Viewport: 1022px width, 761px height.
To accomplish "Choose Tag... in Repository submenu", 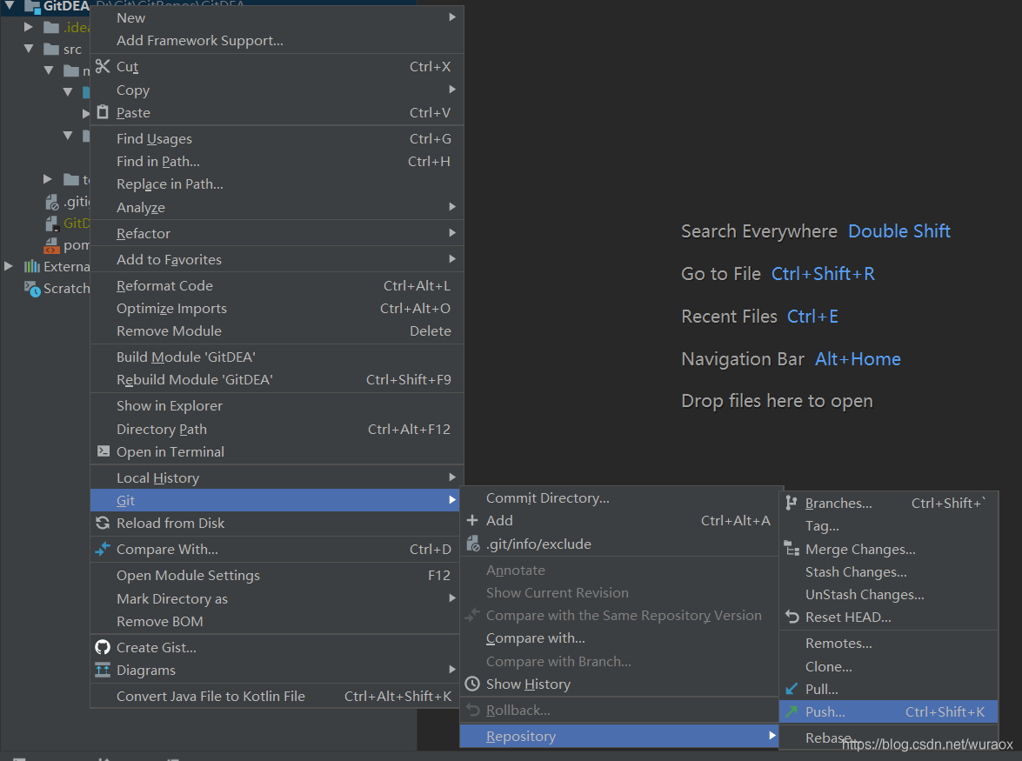I will click(x=889, y=526).
